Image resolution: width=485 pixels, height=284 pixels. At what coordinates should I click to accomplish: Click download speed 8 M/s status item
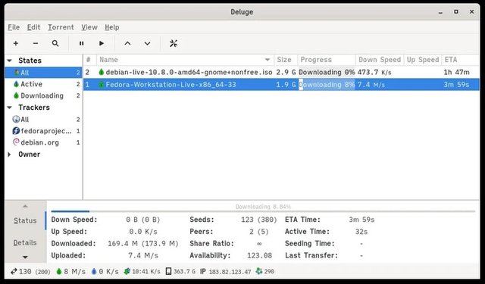70,271
